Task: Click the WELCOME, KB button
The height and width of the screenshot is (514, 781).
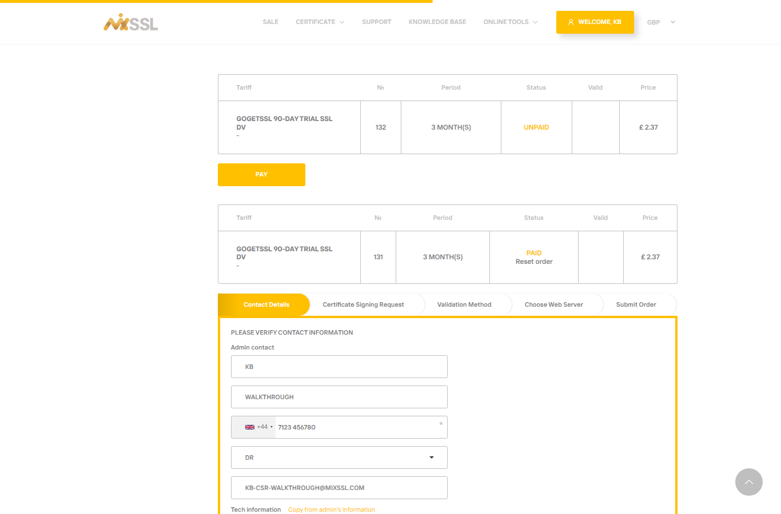Action: point(595,22)
